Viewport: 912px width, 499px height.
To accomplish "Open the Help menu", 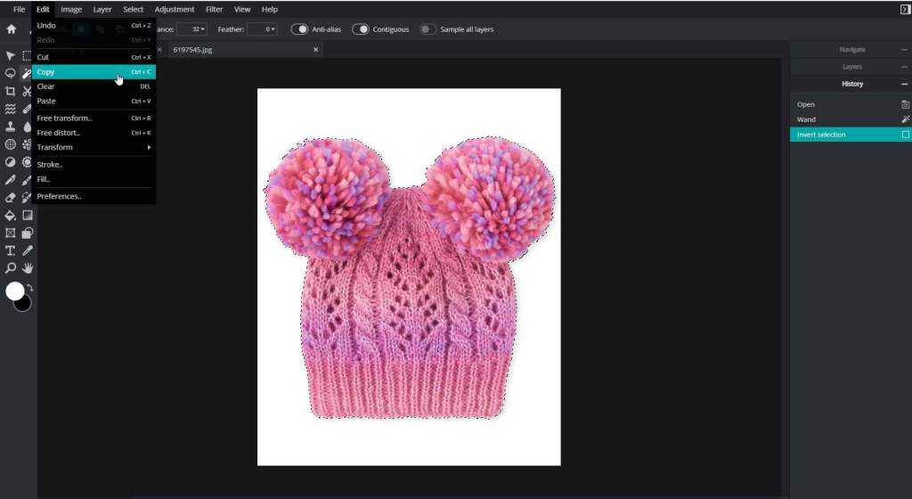I will pos(269,9).
